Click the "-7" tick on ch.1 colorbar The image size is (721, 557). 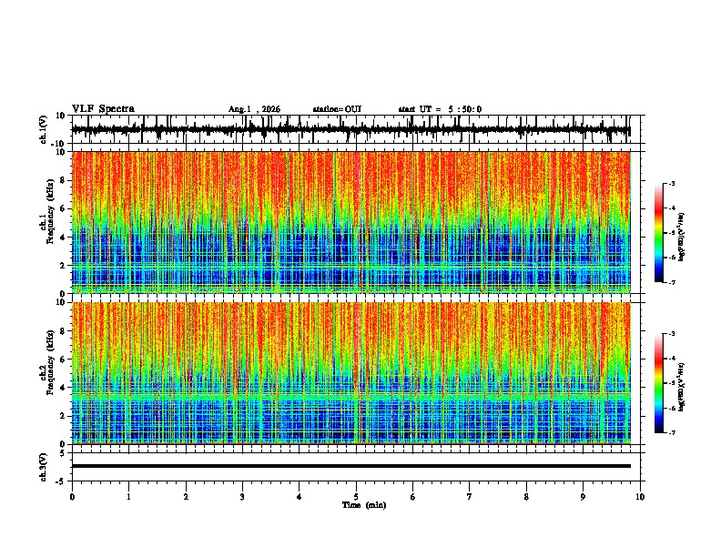tap(671, 282)
